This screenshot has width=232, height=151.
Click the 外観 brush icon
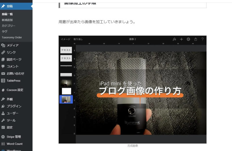point(3,99)
